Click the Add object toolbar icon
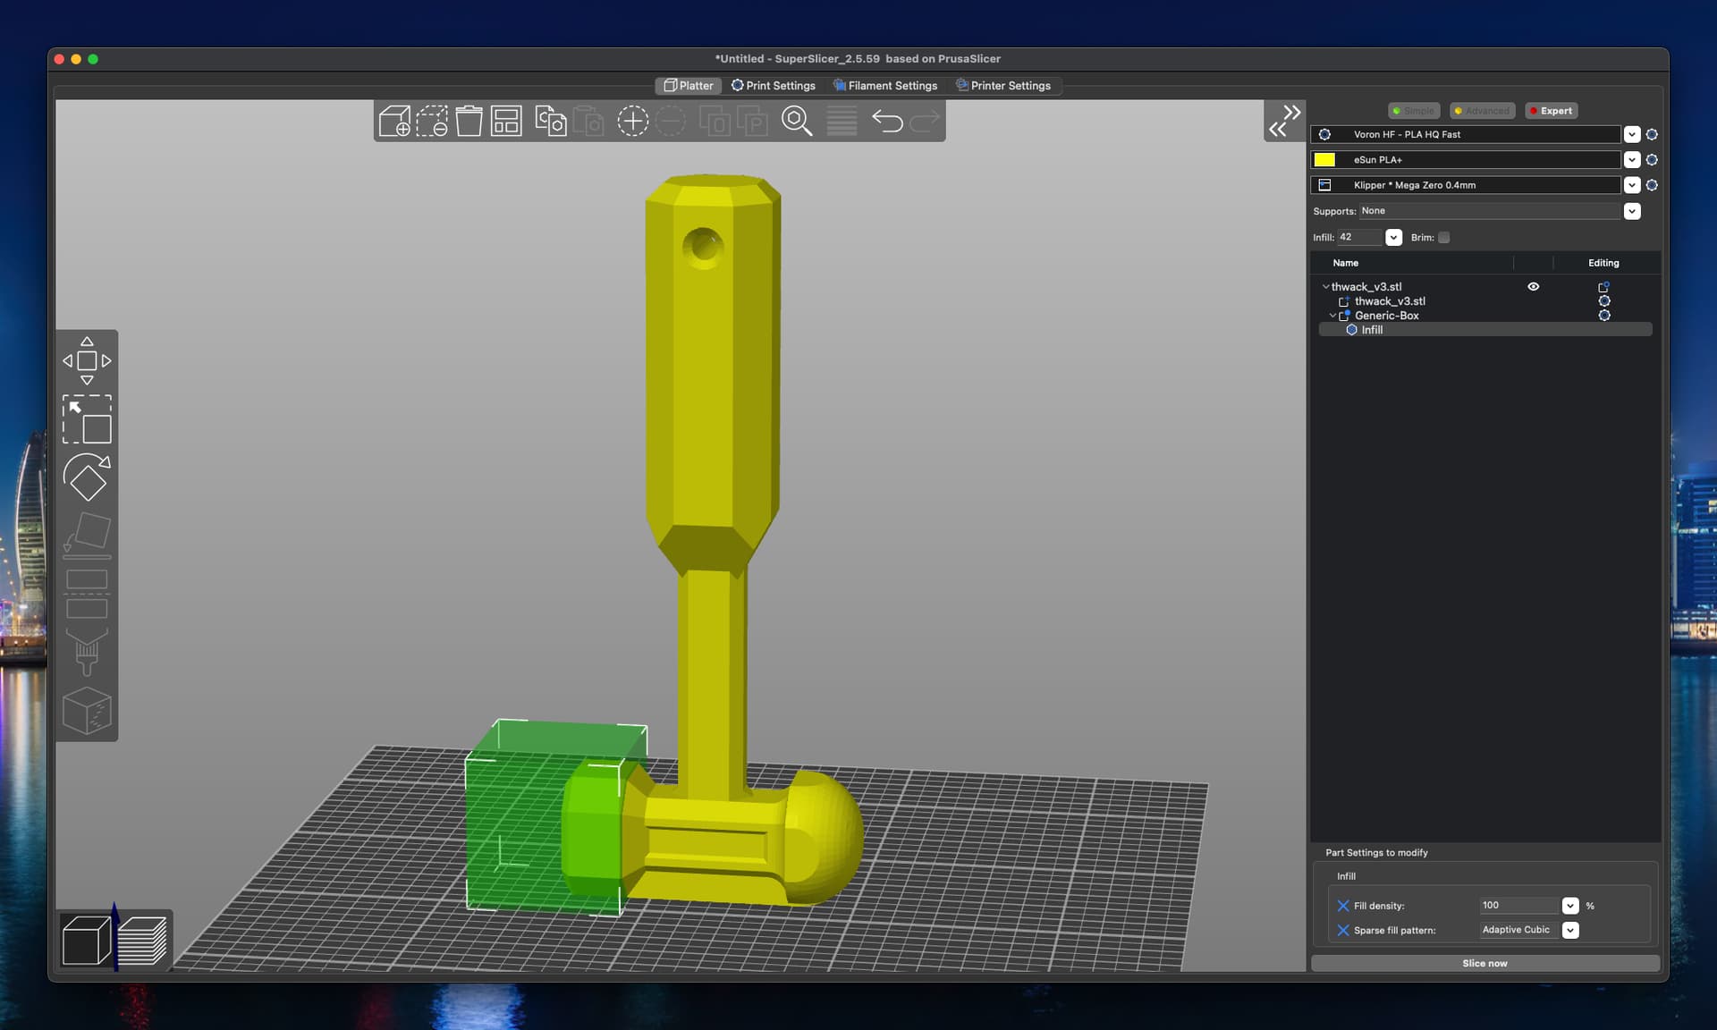Image resolution: width=1717 pixels, height=1030 pixels. pyautogui.click(x=394, y=121)
